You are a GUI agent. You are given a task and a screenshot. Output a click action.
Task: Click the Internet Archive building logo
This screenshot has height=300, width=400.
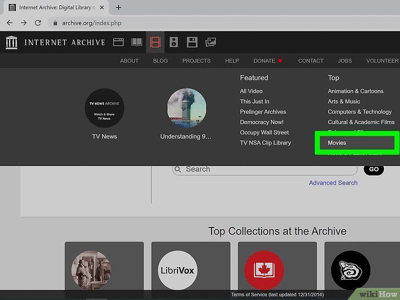tap(12, 42)
